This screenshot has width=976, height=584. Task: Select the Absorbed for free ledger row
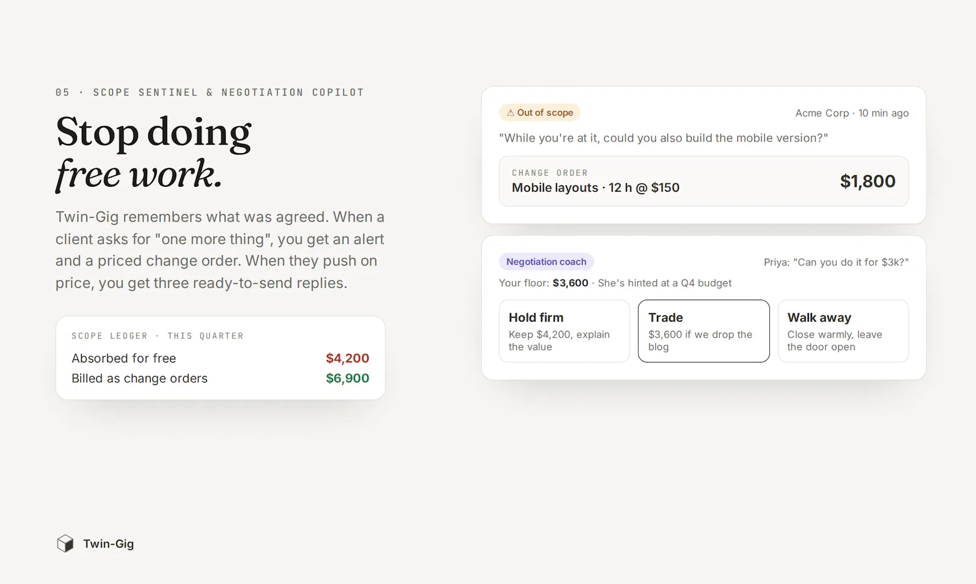click(220, 358)
